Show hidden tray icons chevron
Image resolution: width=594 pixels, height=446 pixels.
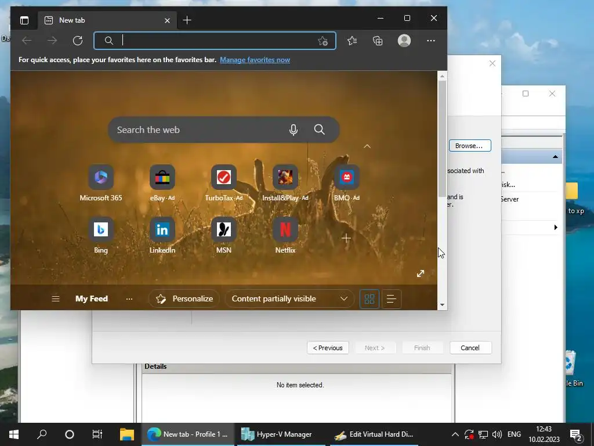point(455,434)
